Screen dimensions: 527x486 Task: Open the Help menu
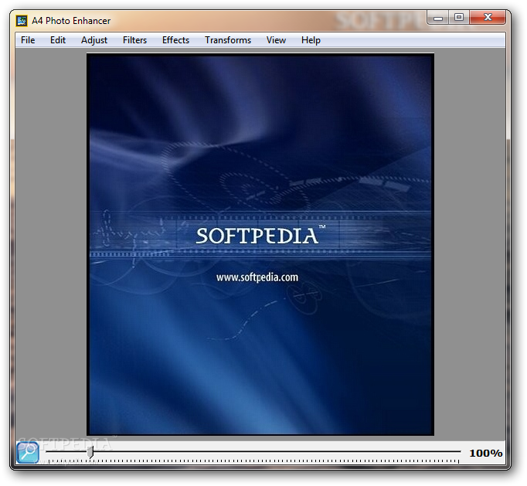311,40
